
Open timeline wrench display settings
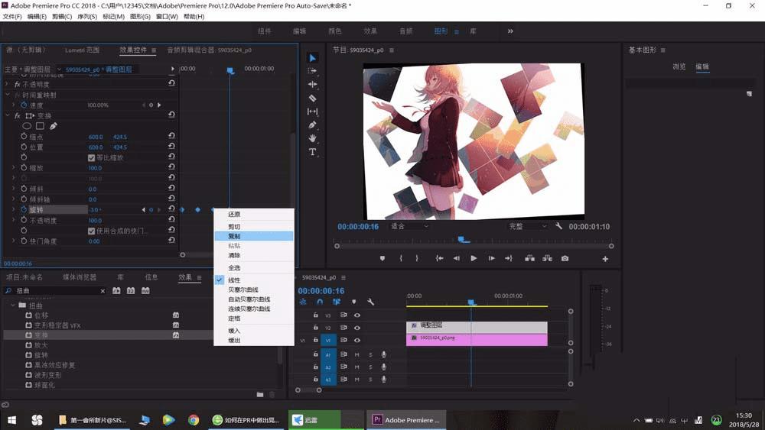pos(370,302)
